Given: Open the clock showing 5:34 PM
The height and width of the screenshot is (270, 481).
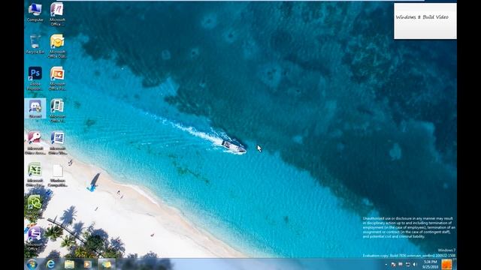Looking at the screenshot, I should 430,264.
